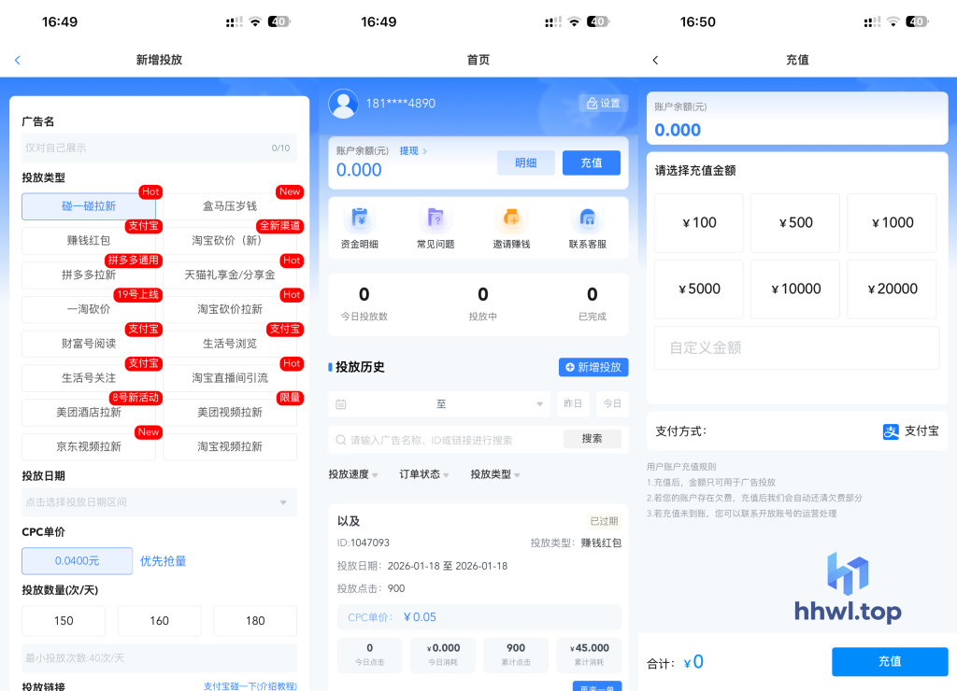Open the calendar icon in the date filter
The height and width of the screenshot is (691, 957).
[339, 404]
